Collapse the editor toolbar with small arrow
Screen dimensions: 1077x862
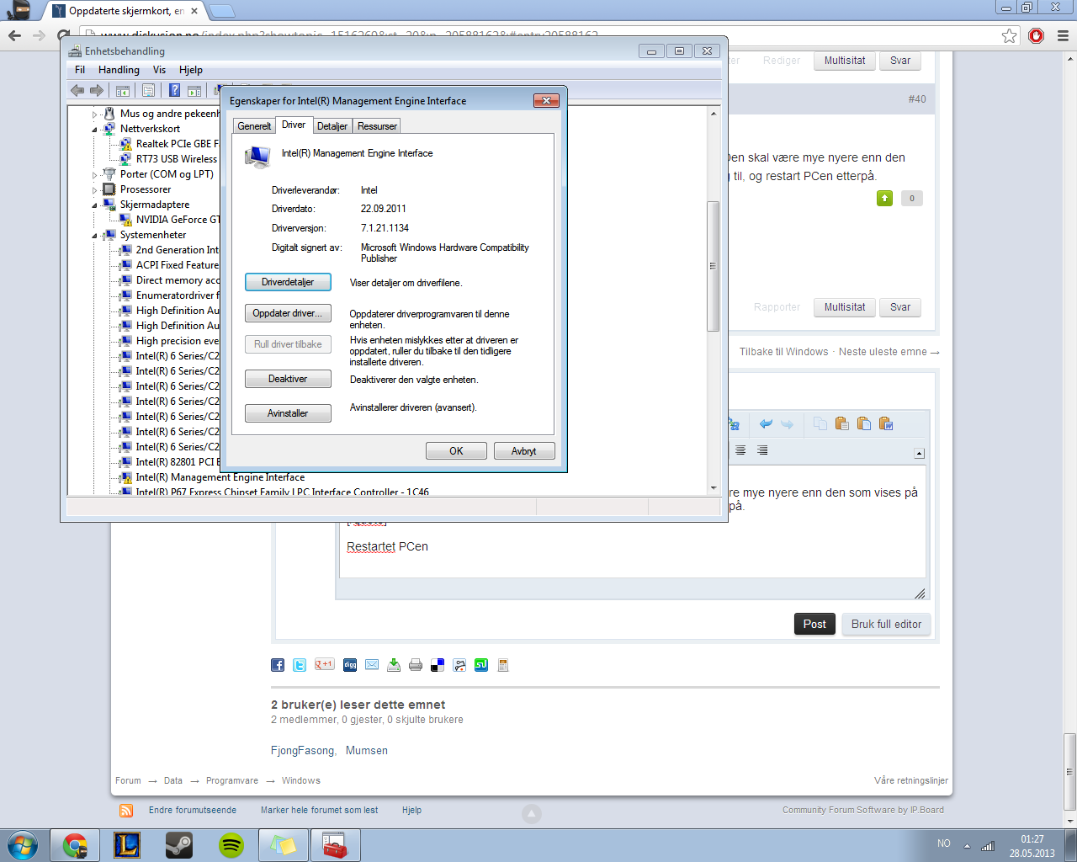tap(919, 453)
